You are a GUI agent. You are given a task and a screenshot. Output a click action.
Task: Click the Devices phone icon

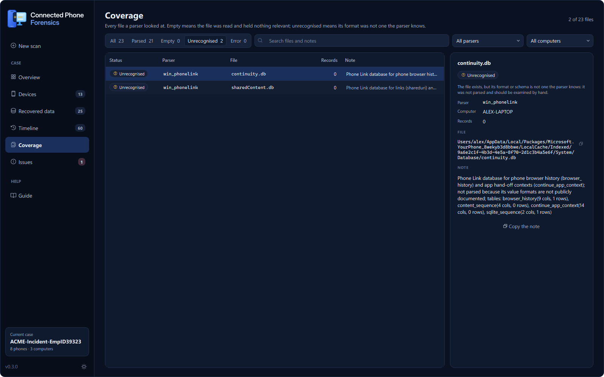pyautogui.click(x=13, y=94)
